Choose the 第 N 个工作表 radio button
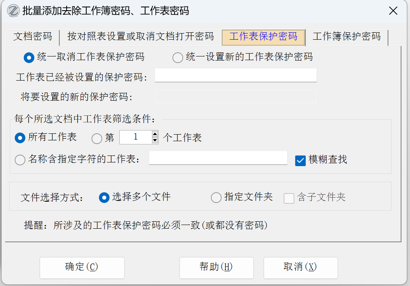 (x=97, y=139)
